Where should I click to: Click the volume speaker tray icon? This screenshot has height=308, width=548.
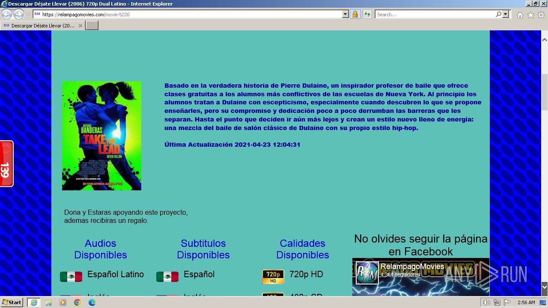[486, 302]
